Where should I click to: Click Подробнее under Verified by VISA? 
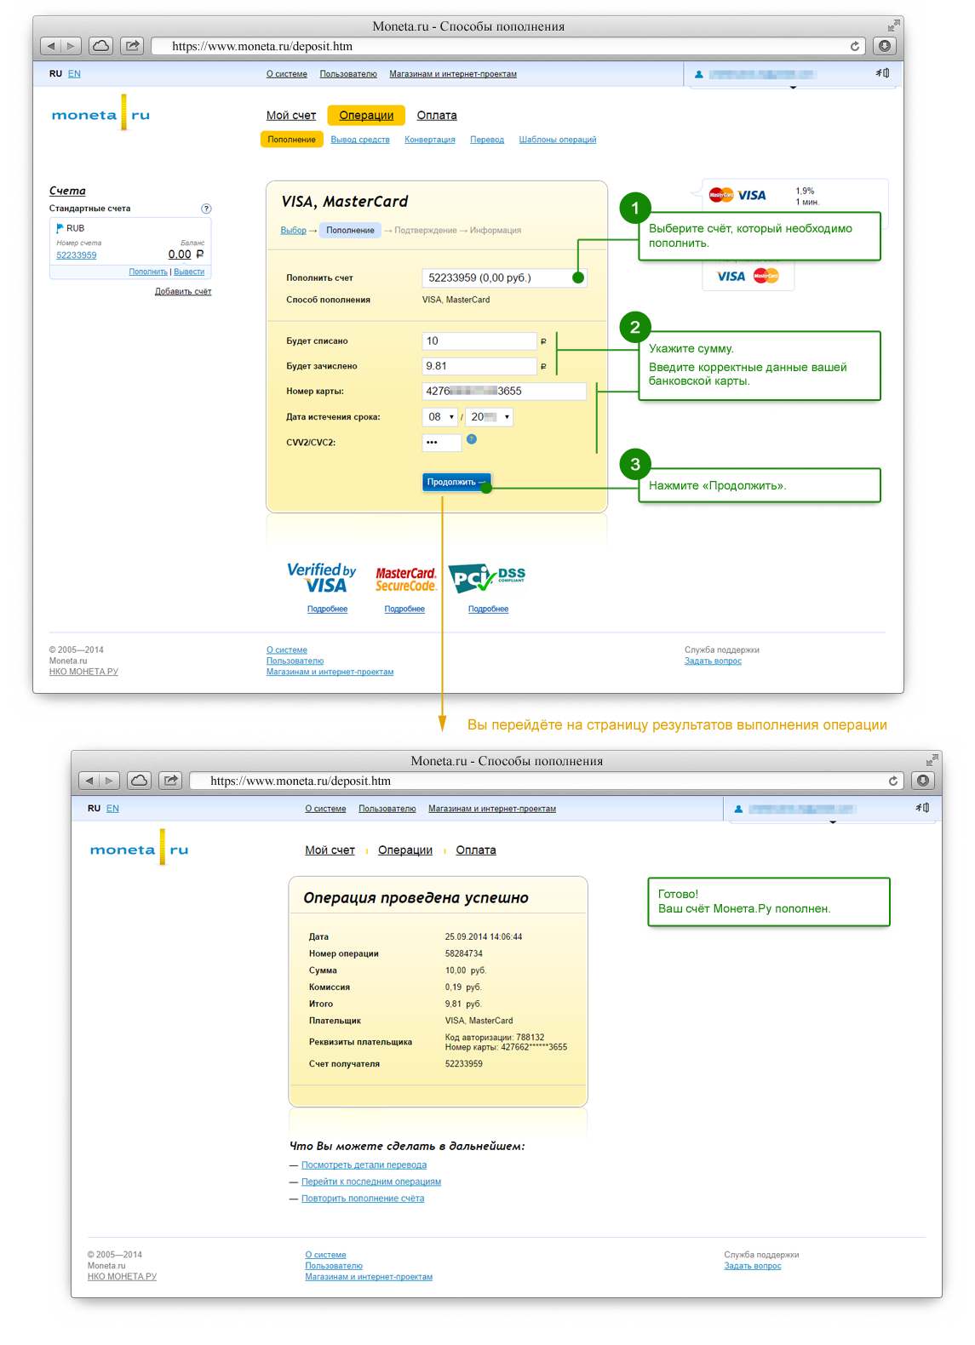328,610
